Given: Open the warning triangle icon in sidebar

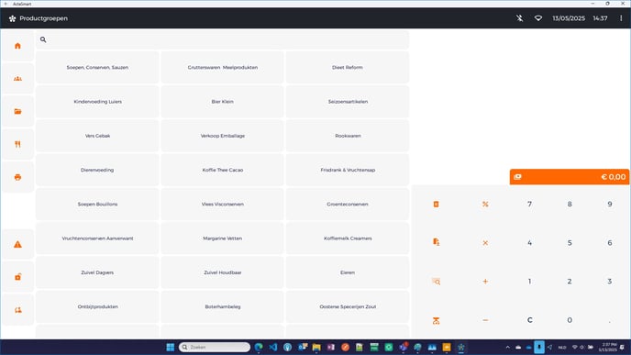Looking at the screenshot, I should (17, 244).
